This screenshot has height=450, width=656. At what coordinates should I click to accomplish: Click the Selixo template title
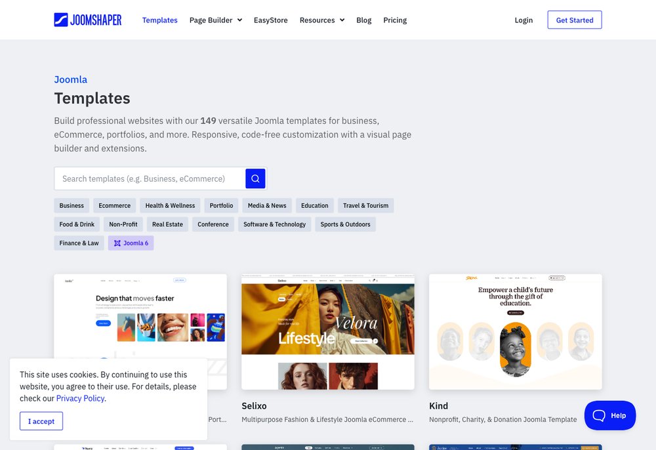(x=254, y=405)
